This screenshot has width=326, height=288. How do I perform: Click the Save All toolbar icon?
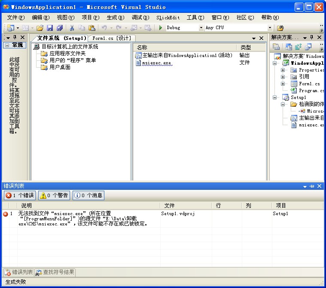60,27
